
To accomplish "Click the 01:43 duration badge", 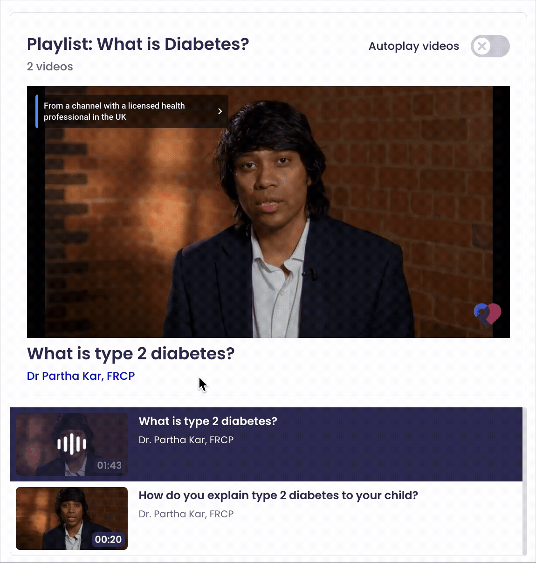I will pyautogui.click(x=109, y=465).
